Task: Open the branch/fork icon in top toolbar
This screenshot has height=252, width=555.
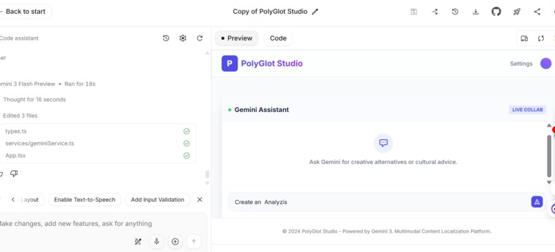Action: pyautogui.click(x=434, y=12)
